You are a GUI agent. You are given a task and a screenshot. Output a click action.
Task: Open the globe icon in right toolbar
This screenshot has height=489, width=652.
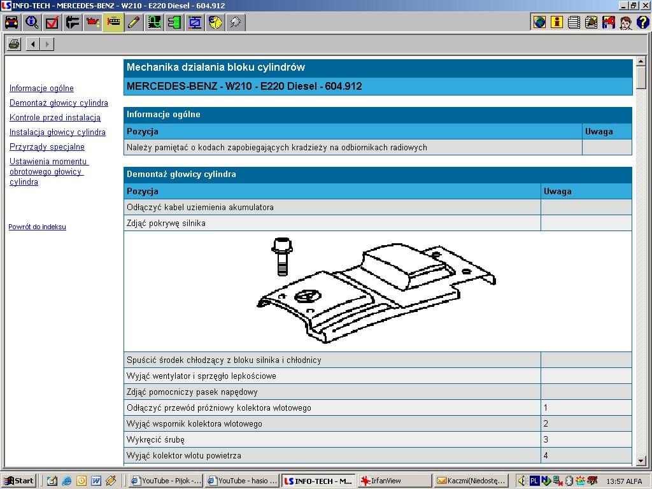click(x=539, y=22)
